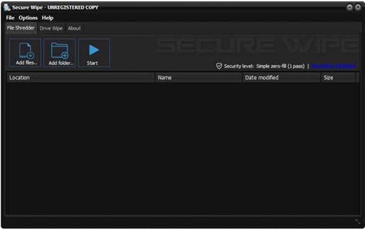Sort list by the Size column header
Viewport: 365px width, 229px height.
[339, 78]
